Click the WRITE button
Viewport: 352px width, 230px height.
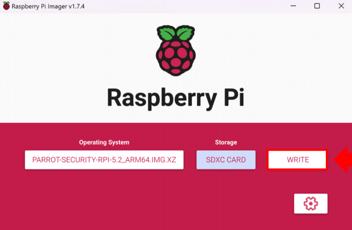tap(297, 160)
